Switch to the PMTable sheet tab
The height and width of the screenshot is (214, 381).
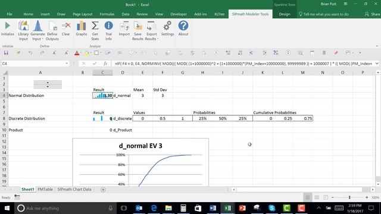coord(45,189)
